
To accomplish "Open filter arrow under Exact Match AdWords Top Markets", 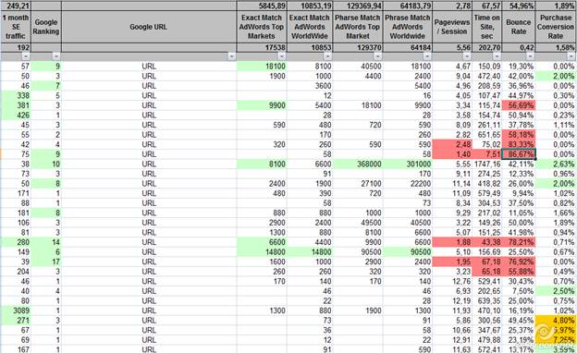I will tap(282, 56).
